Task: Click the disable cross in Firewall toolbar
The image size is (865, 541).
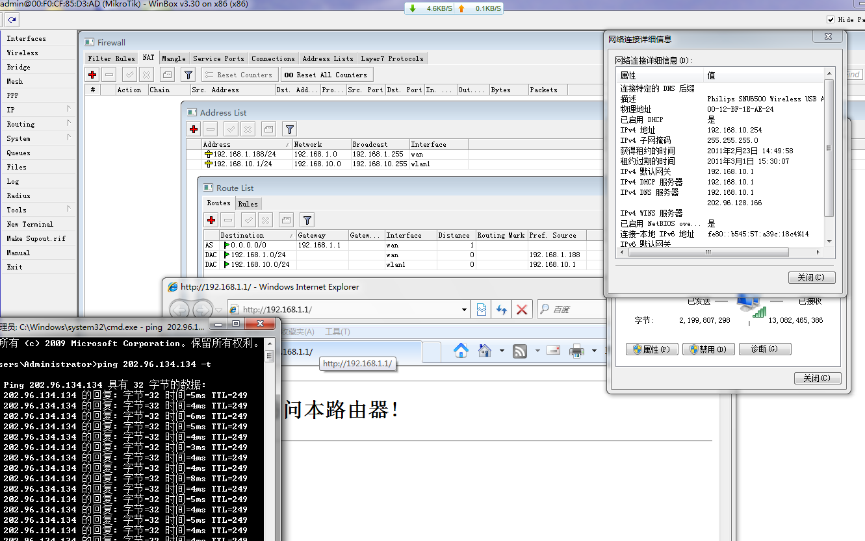Action: pos(146,75)
